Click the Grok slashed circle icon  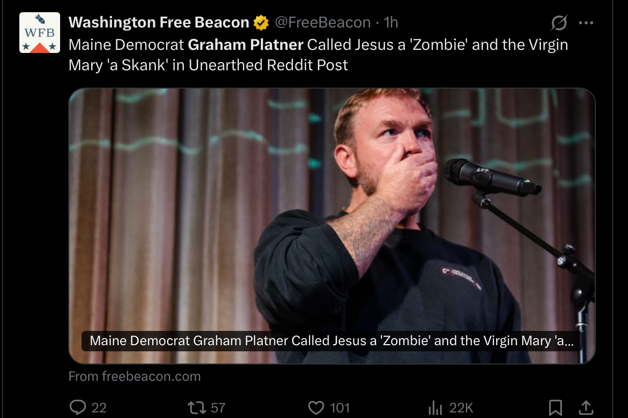pos(559,22)
